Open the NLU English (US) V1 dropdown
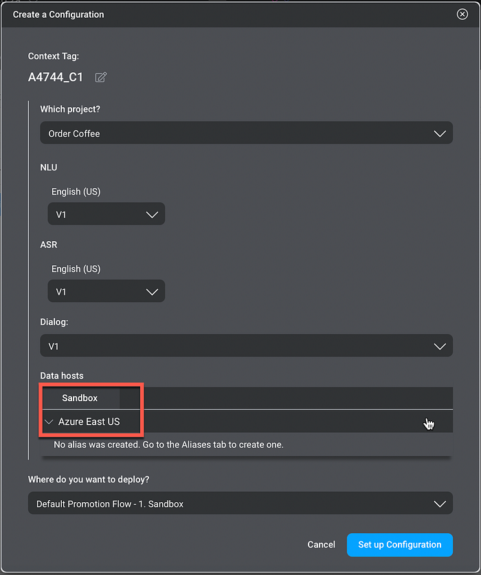 click(107, 214)
